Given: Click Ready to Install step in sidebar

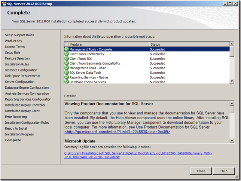Looking at the screenshot, I should coord(16,128).
